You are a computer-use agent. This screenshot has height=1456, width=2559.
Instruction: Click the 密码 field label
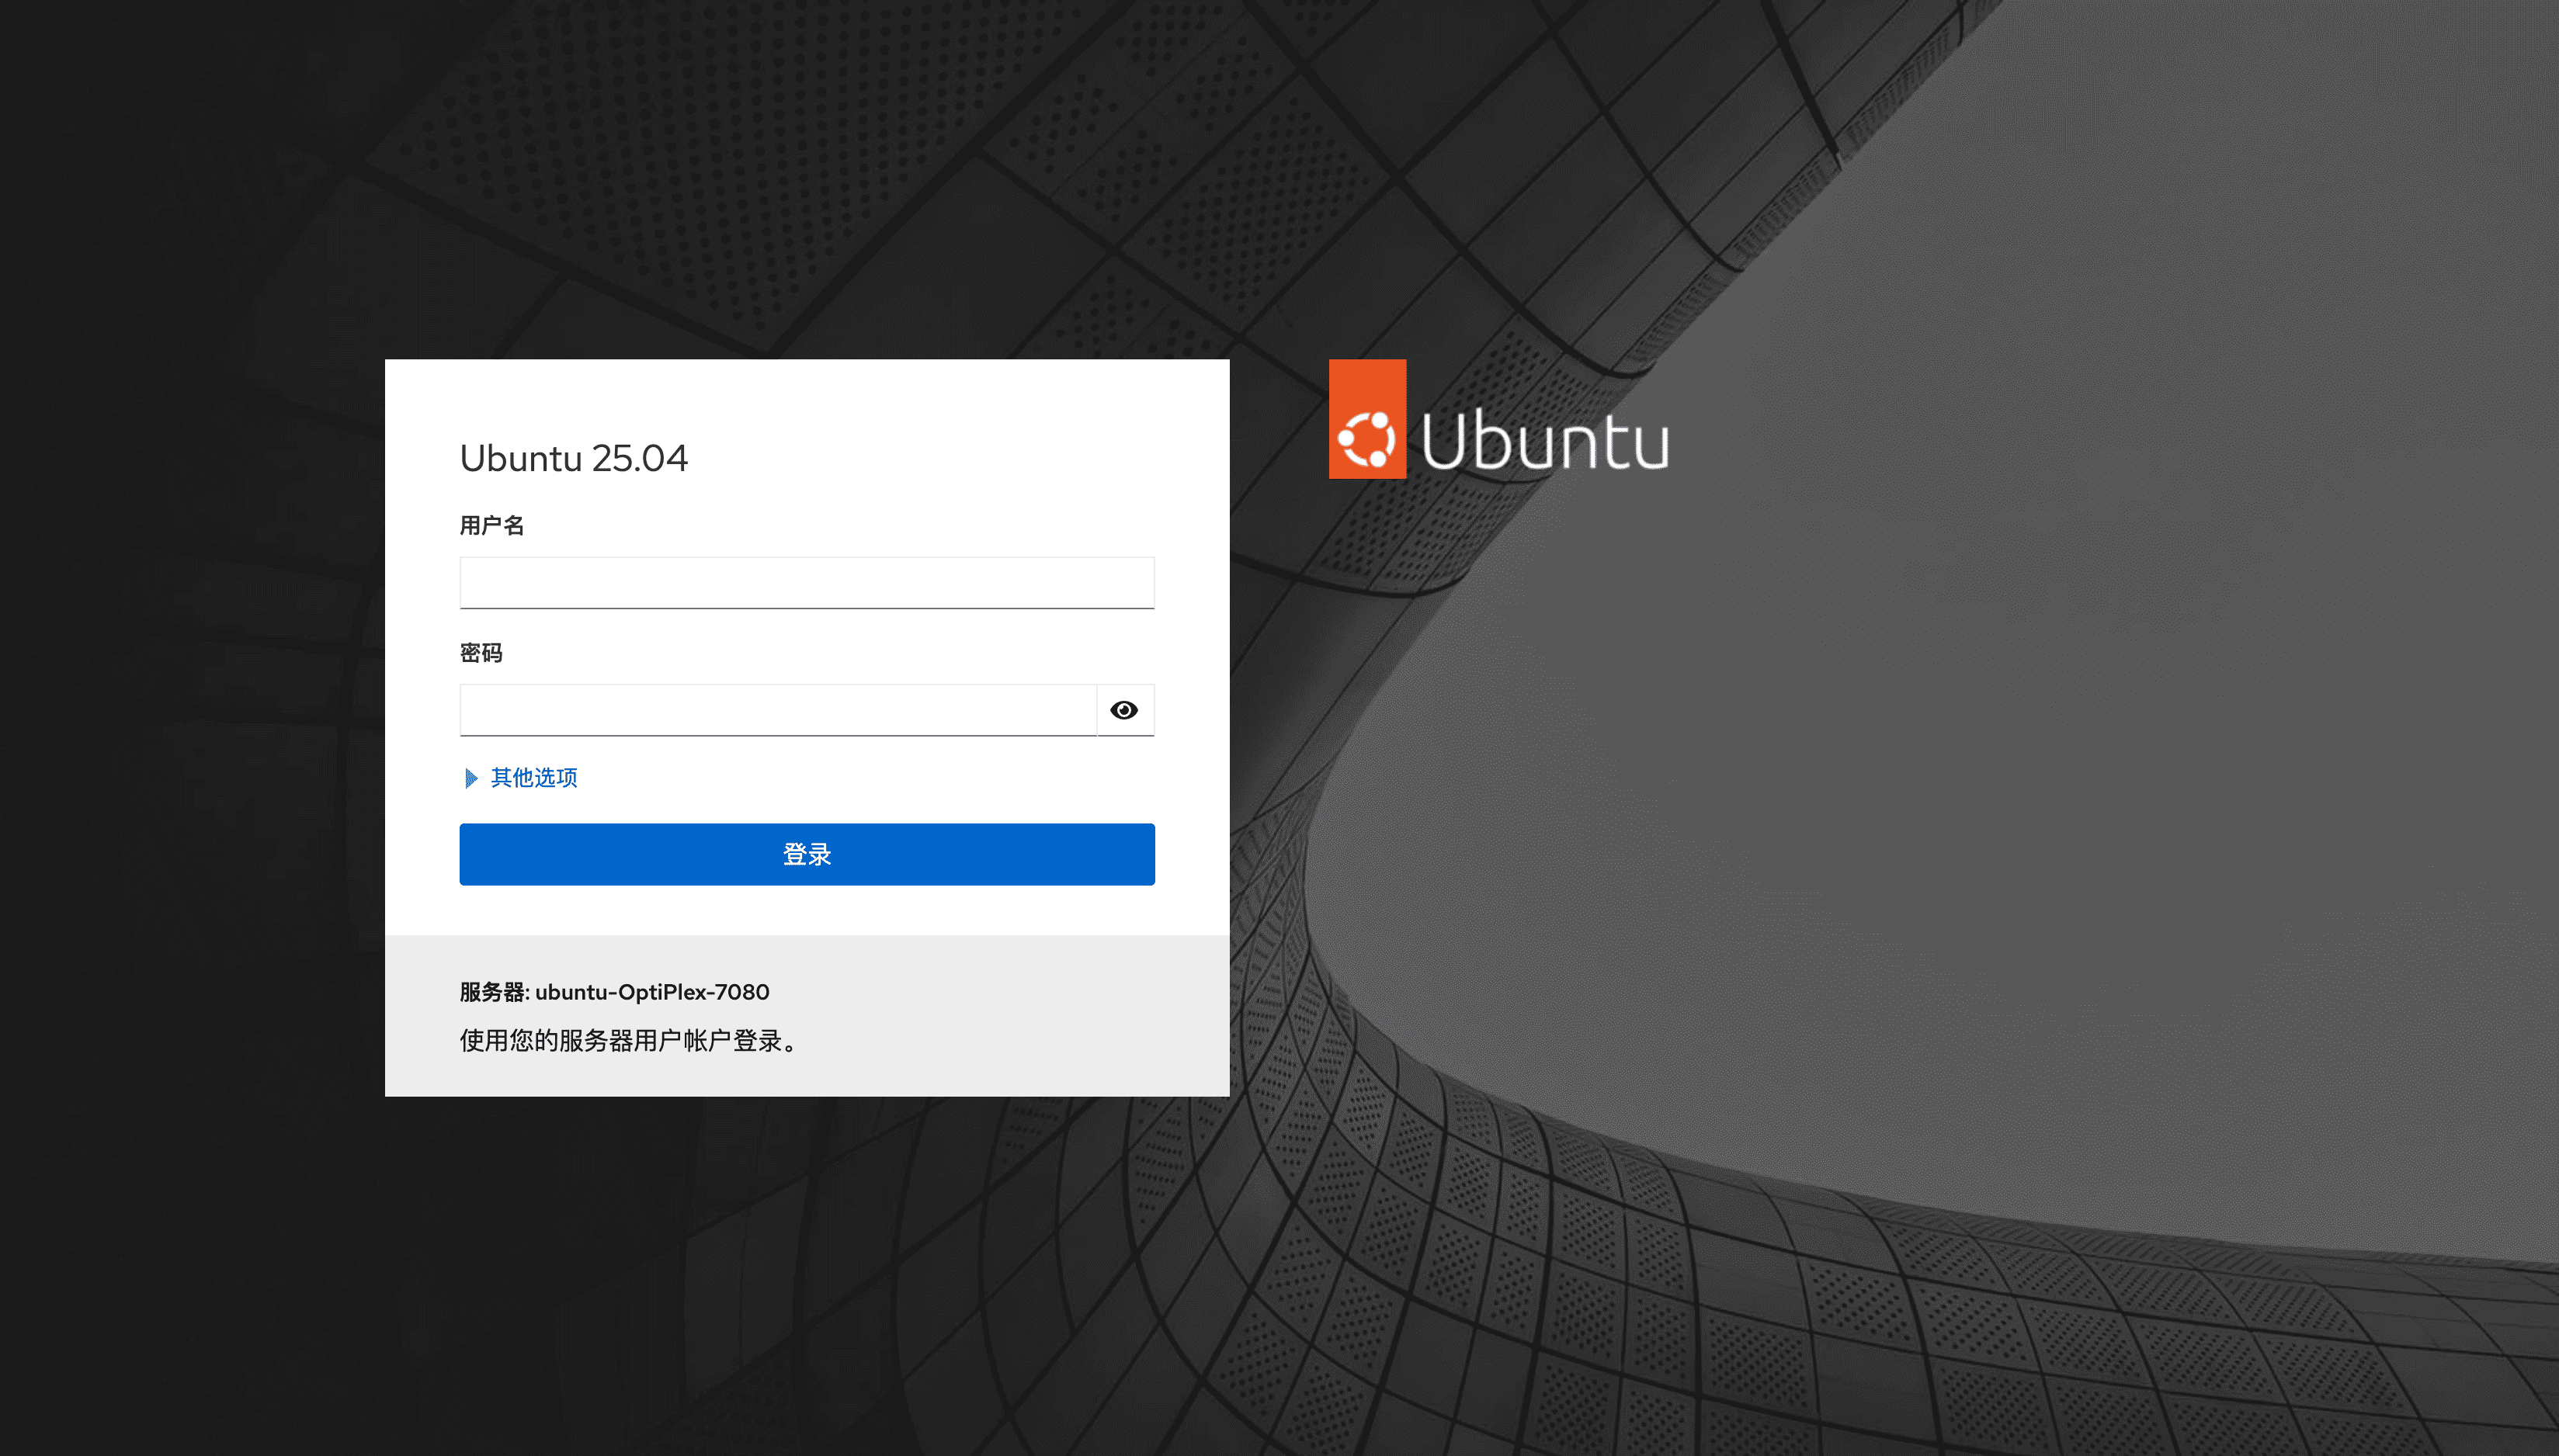[480, 653]
